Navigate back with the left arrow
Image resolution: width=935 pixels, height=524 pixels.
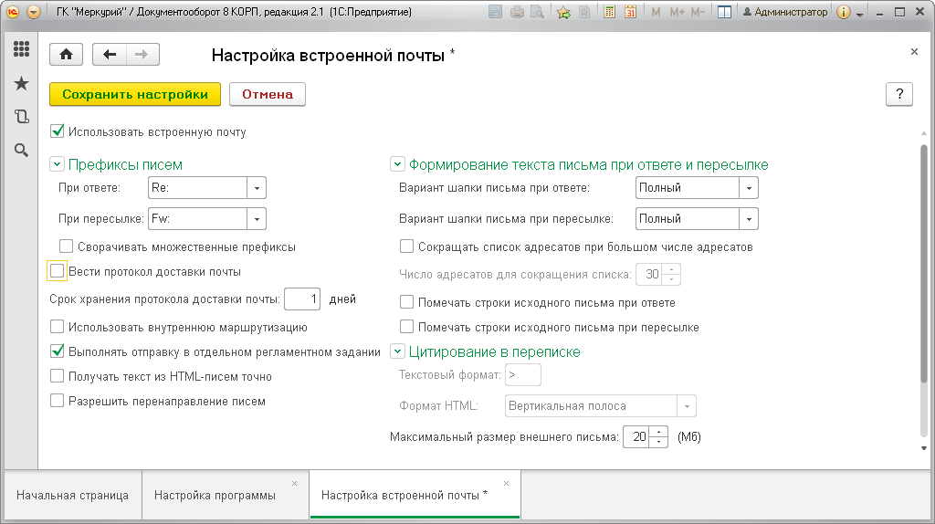(x=110, y=54)
